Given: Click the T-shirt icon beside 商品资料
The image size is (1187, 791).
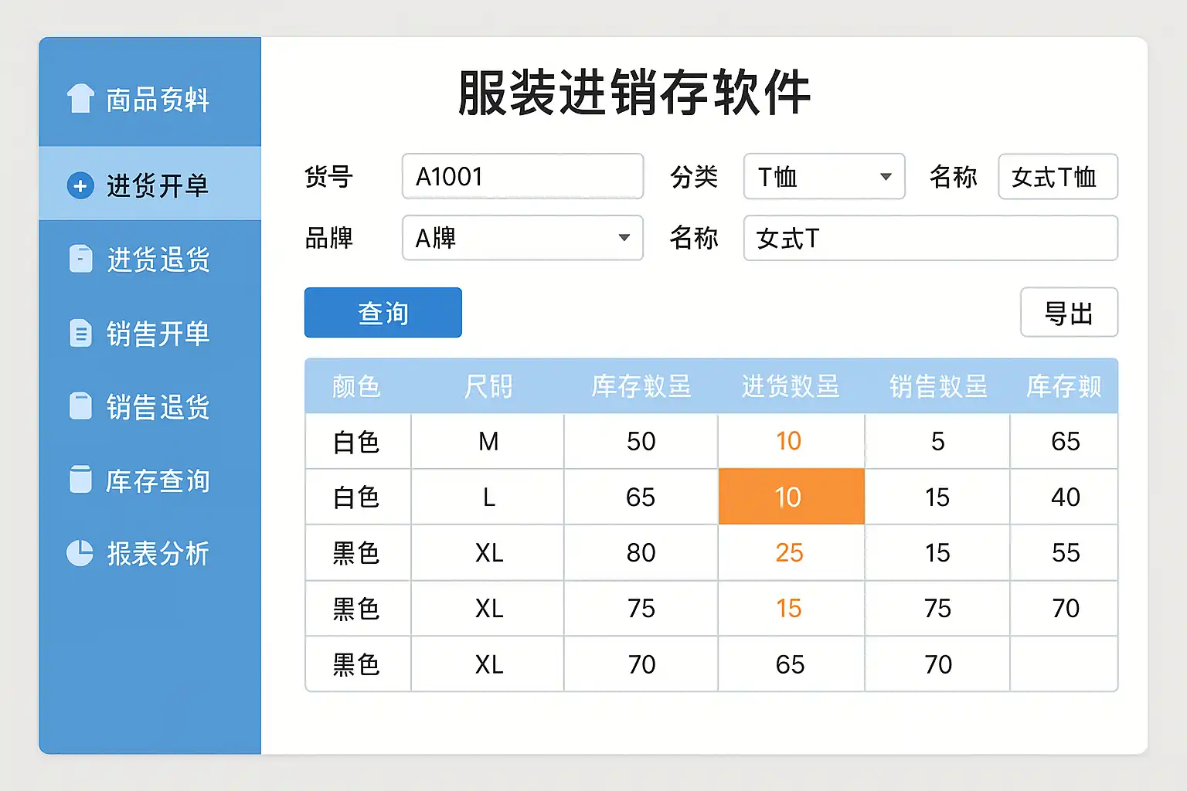Looking at the screenshot, I should pyautogui.click(x=80, y=99).
